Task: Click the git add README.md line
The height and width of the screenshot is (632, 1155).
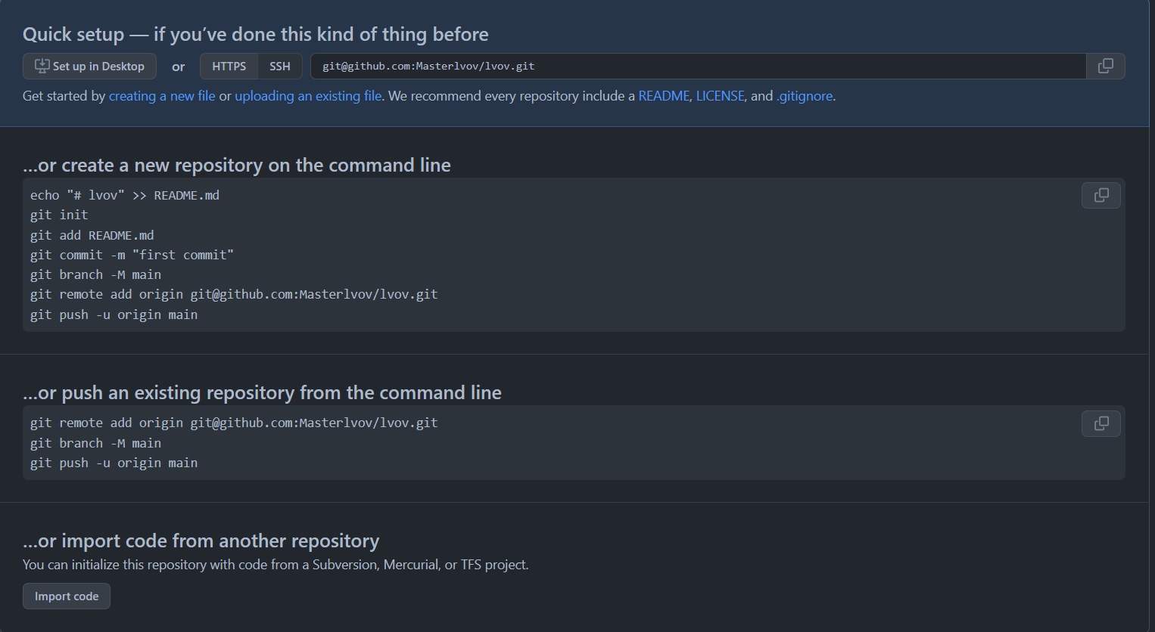Action: 92,235
